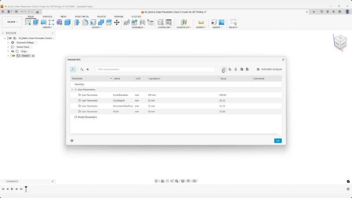The height and width of the screenshot is (198, 352).
Task: Favorite the ClockDiameter parameter star
Action: point(79,95)
